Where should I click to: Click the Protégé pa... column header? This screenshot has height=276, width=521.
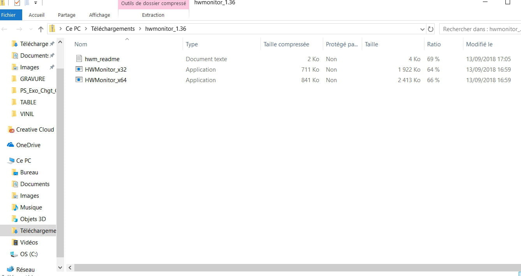click(x=342, y=44)
